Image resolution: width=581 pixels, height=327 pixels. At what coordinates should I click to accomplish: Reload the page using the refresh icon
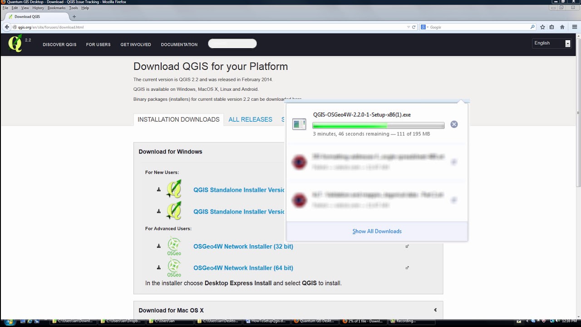[414, 27]
